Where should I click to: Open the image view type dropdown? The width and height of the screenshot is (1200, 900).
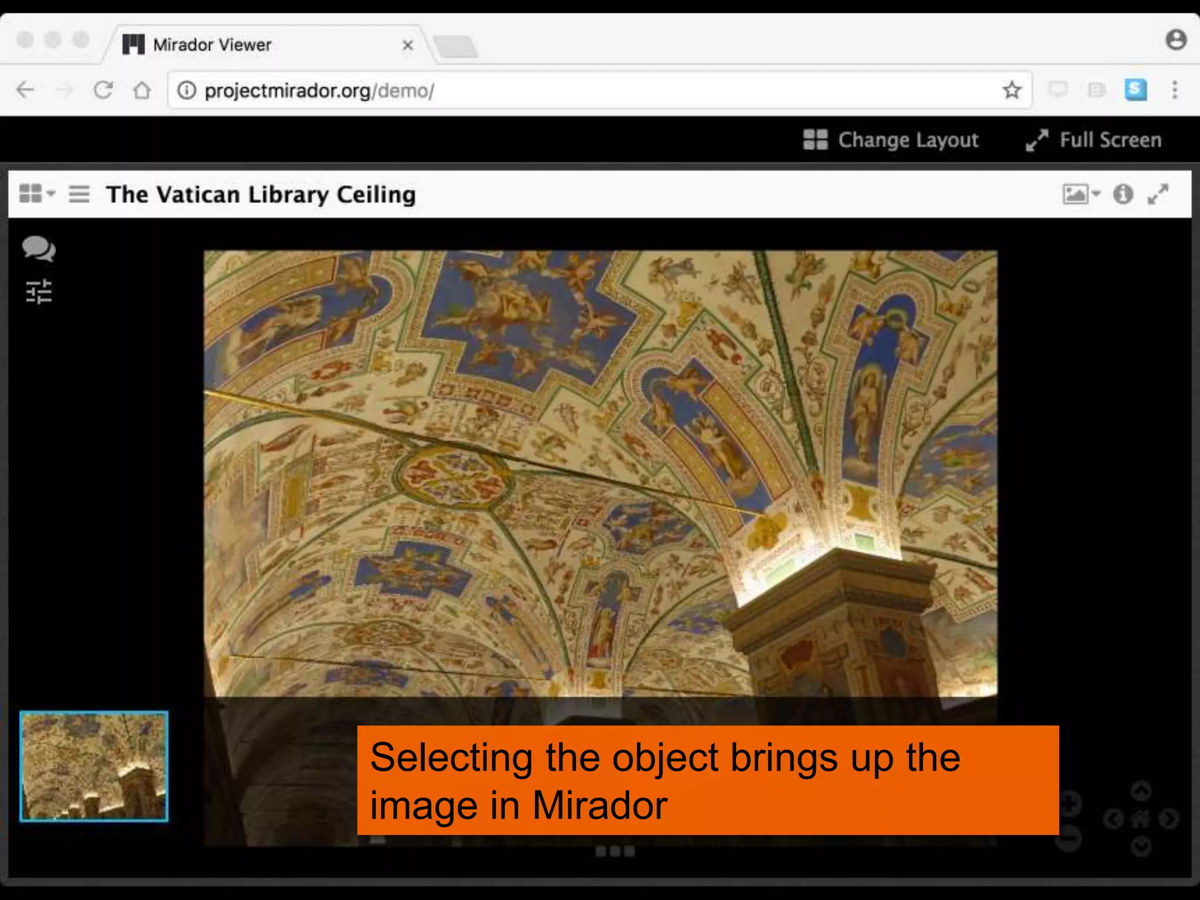1082,194
